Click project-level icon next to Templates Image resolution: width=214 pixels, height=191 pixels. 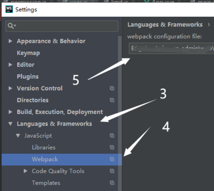[112, 183]
